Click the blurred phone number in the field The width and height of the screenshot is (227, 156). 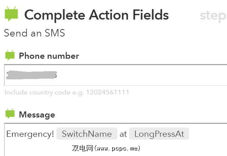32,75
